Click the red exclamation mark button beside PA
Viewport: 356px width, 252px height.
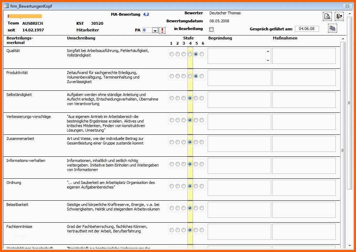point(162,30)
